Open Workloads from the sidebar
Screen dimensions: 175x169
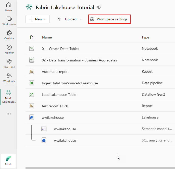tap(9, 78)
